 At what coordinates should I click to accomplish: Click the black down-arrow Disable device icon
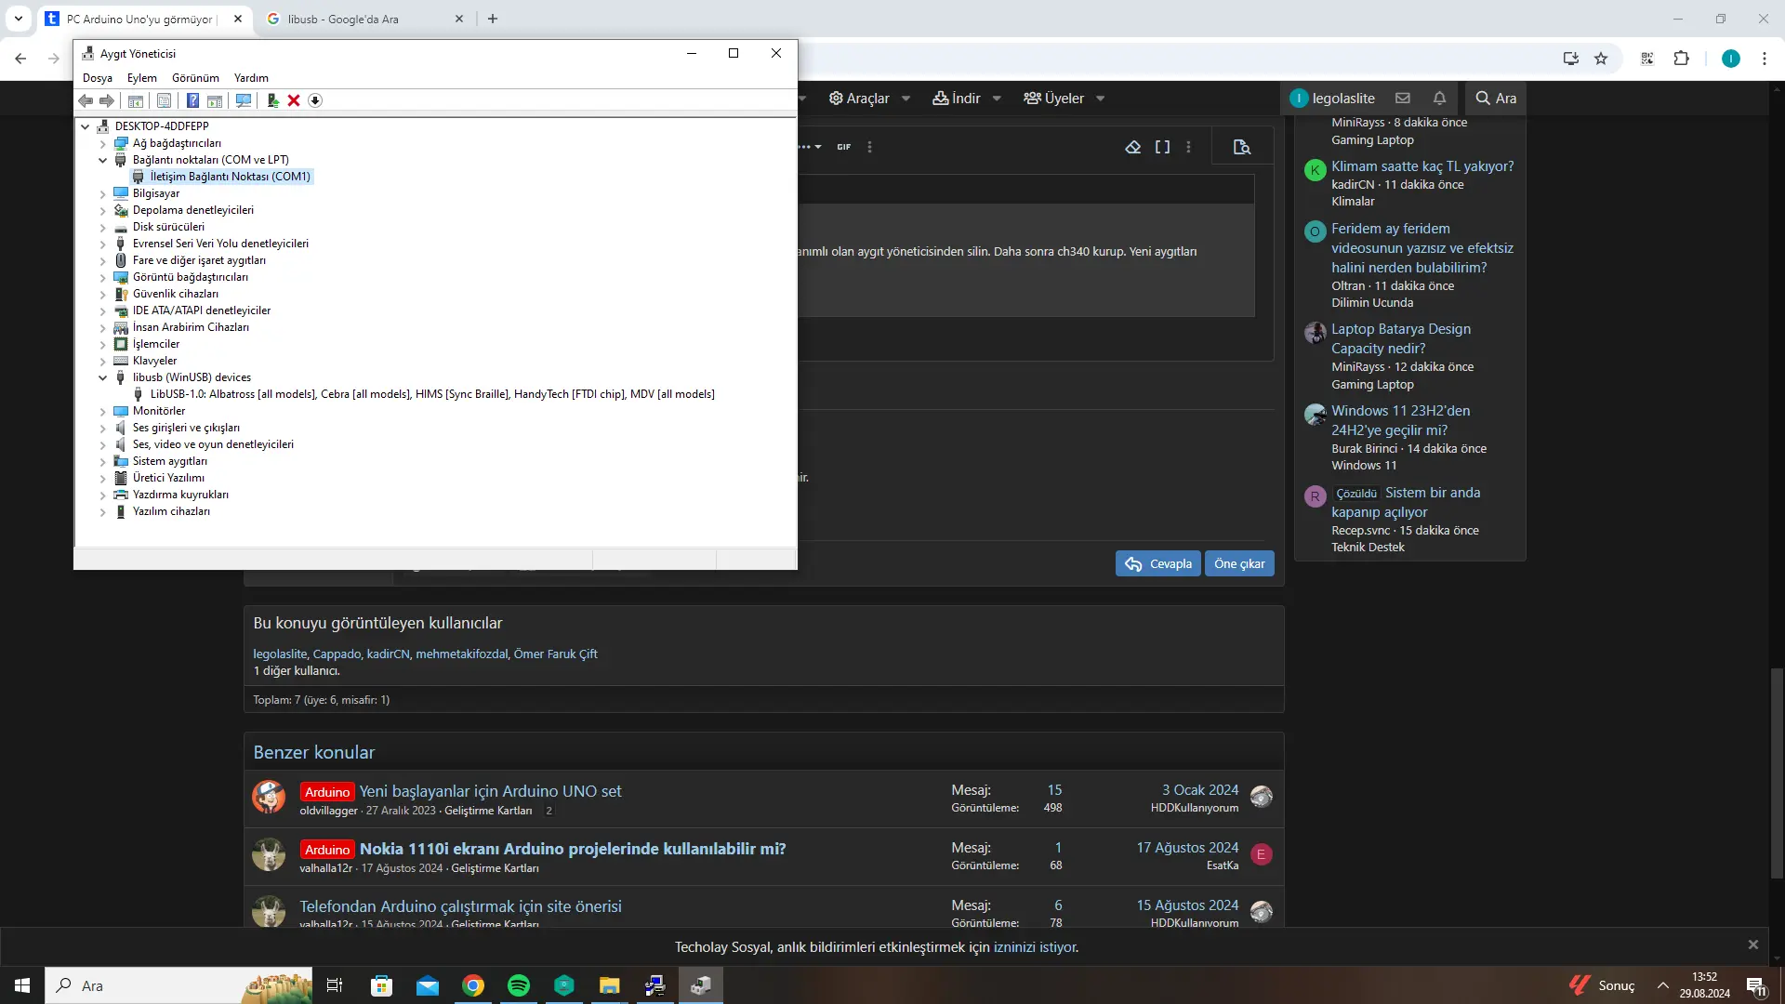(315, 100)
